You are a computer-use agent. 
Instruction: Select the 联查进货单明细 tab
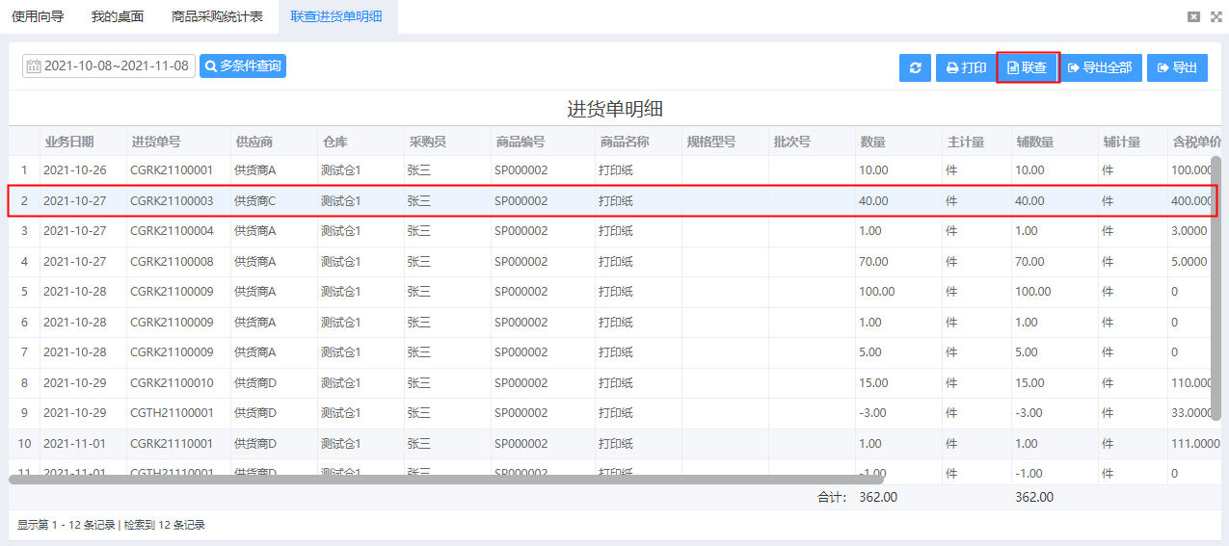pos(336,16)
